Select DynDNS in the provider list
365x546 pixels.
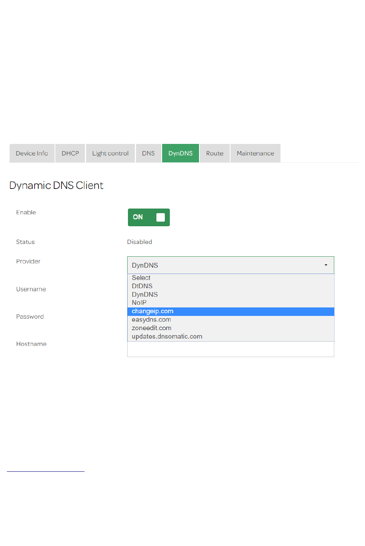(145, 294)
